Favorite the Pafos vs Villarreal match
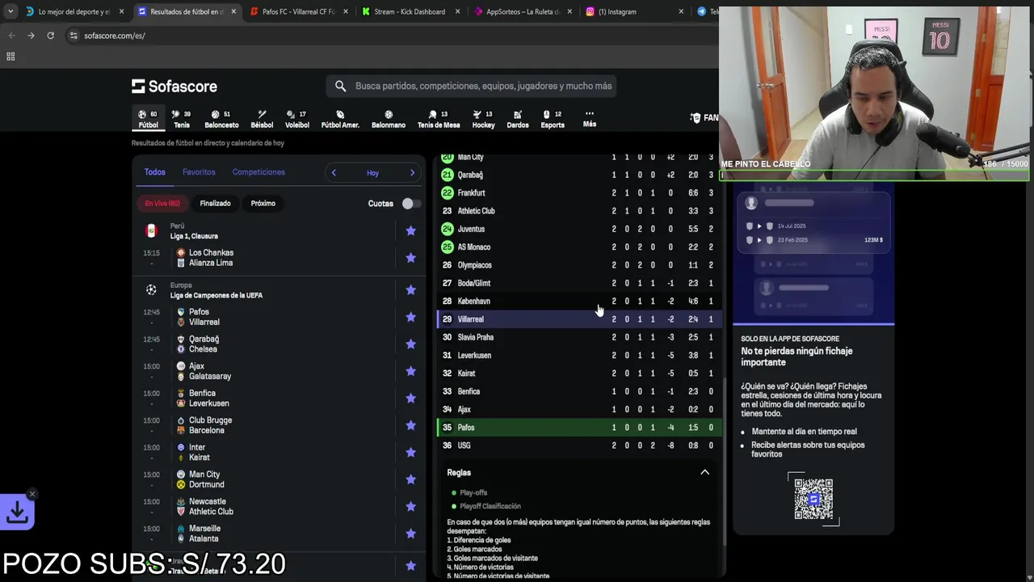The image size is (1034, 582). (x=410, y=317)
